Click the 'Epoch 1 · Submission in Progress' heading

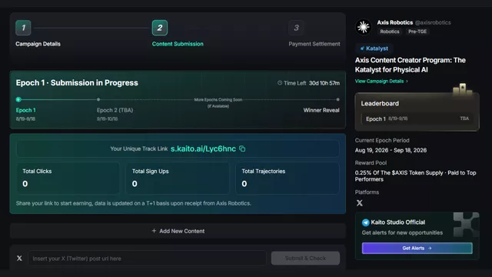pos(77,82)
